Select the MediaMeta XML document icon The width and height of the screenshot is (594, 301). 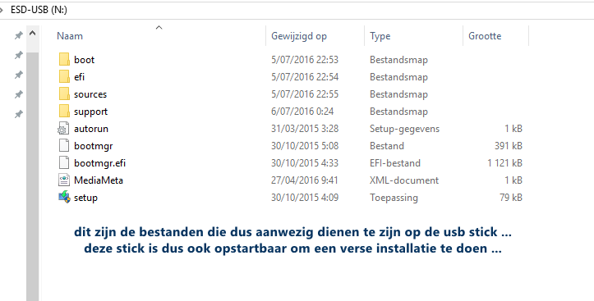(x=64, y=180)
